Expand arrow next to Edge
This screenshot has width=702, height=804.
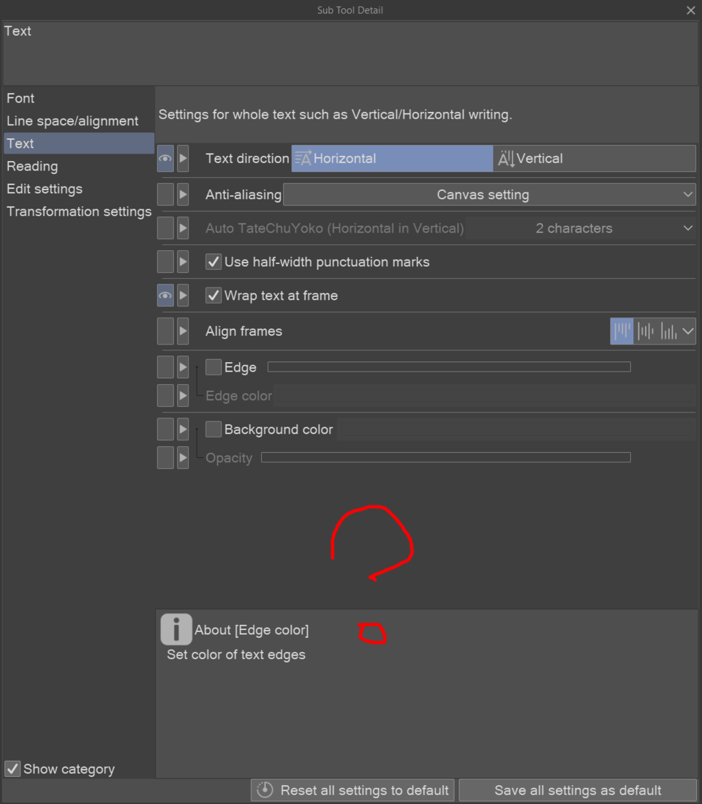point(183,367)
